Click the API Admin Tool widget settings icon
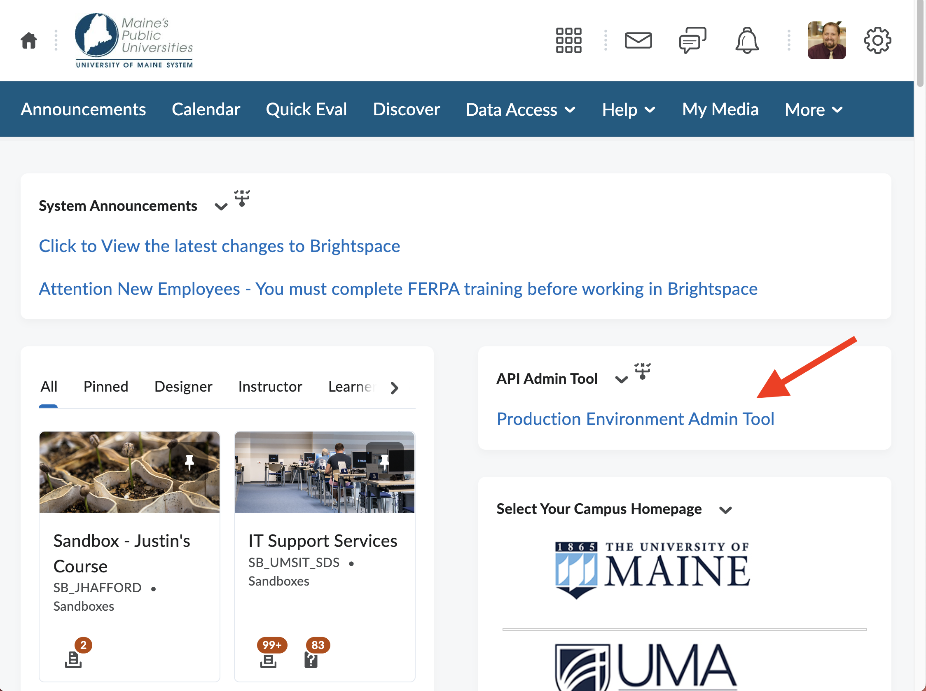This screenshot has width=926, height=691. pos(642,371)
